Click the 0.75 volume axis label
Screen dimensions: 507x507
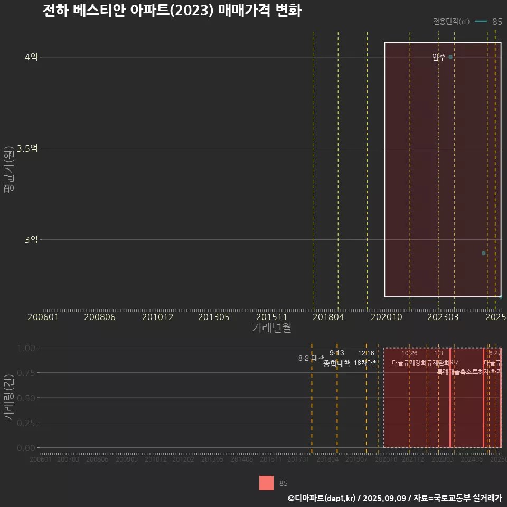26,373
